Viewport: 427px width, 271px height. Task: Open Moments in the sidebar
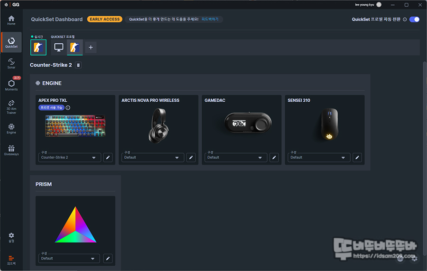tap(11, 84)
